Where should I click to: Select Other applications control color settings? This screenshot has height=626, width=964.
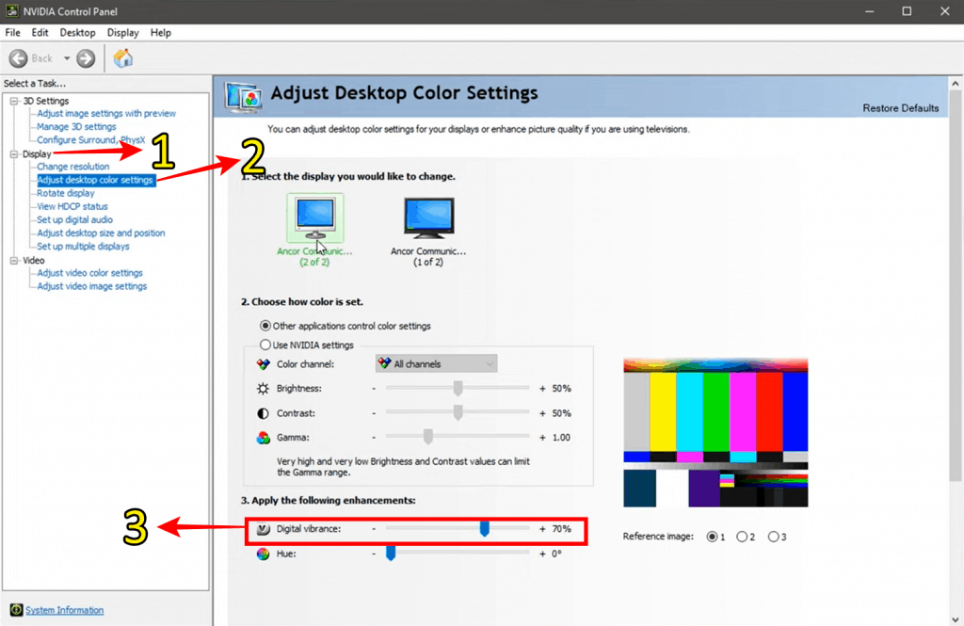pyautogui.click(x=265, y=326)
